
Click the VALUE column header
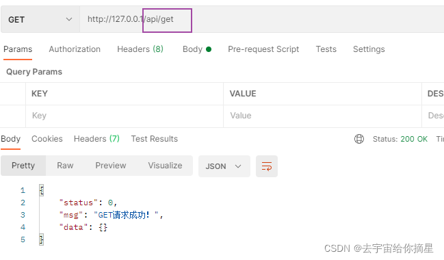pos(243,94)
